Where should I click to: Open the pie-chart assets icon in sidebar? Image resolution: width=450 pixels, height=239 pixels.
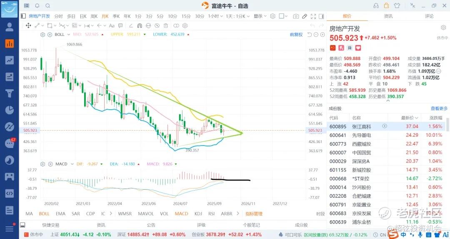click(10, 110)
